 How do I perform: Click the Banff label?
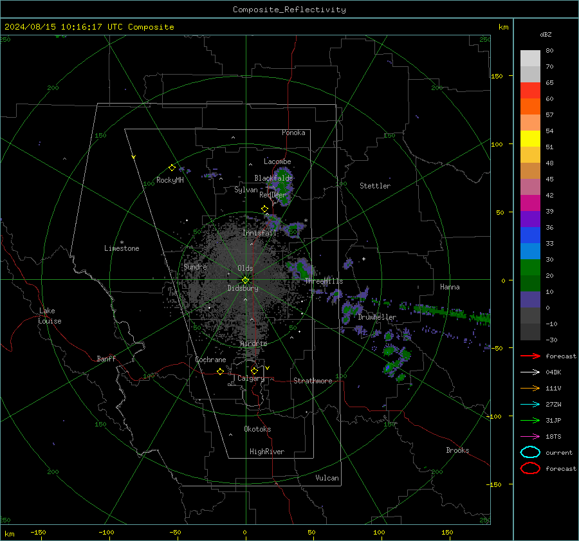[x=106, y=358]
